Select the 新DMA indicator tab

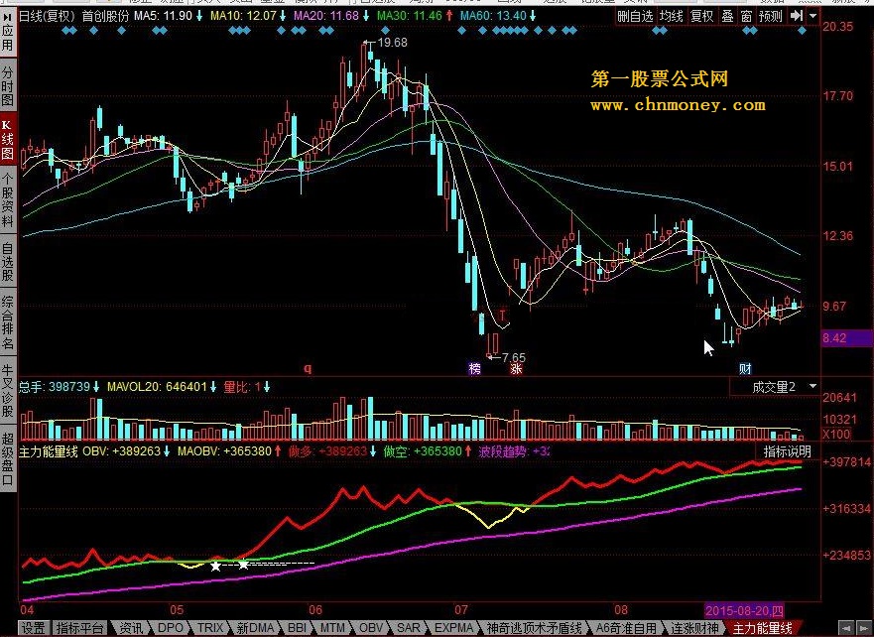(x=255, y=628)
